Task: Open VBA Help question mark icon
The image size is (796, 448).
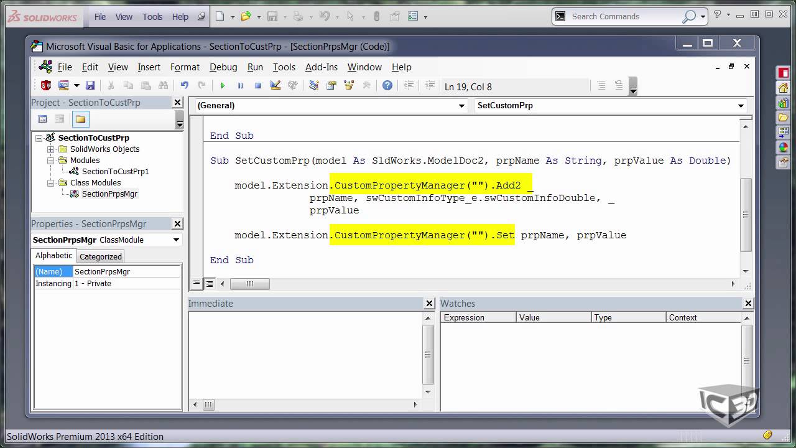Action: [387, 86]
